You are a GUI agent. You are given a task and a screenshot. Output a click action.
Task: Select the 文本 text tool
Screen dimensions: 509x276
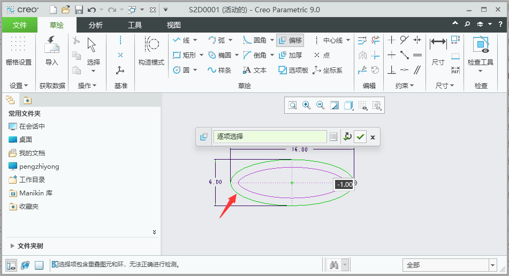coord(255,70)
